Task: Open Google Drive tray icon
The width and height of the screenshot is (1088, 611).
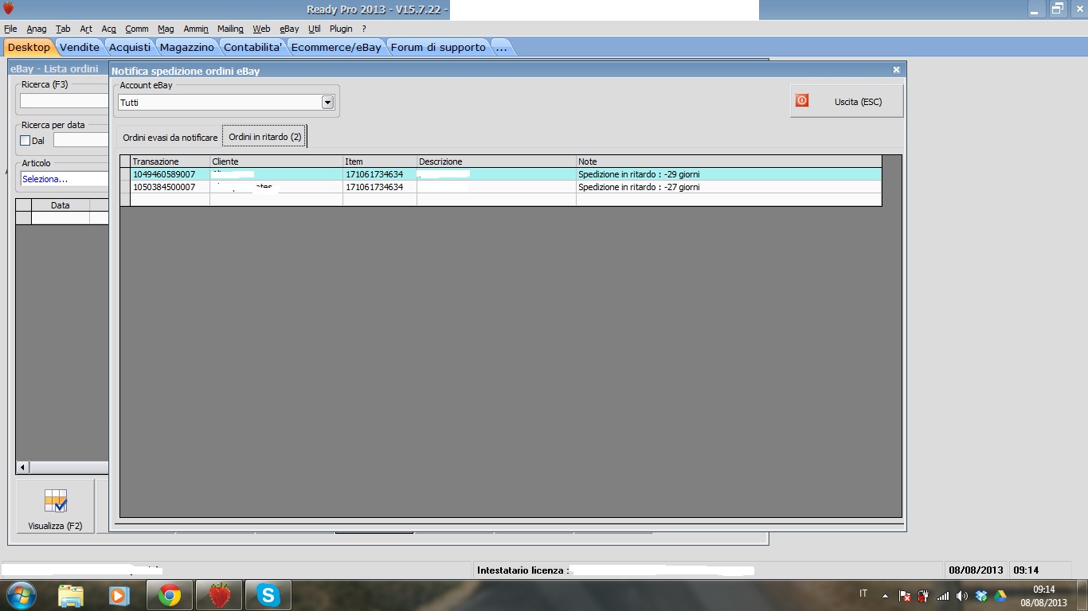Action: tap(1000, 596)
